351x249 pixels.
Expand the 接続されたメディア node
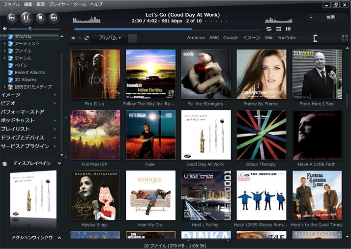point(5,86)
